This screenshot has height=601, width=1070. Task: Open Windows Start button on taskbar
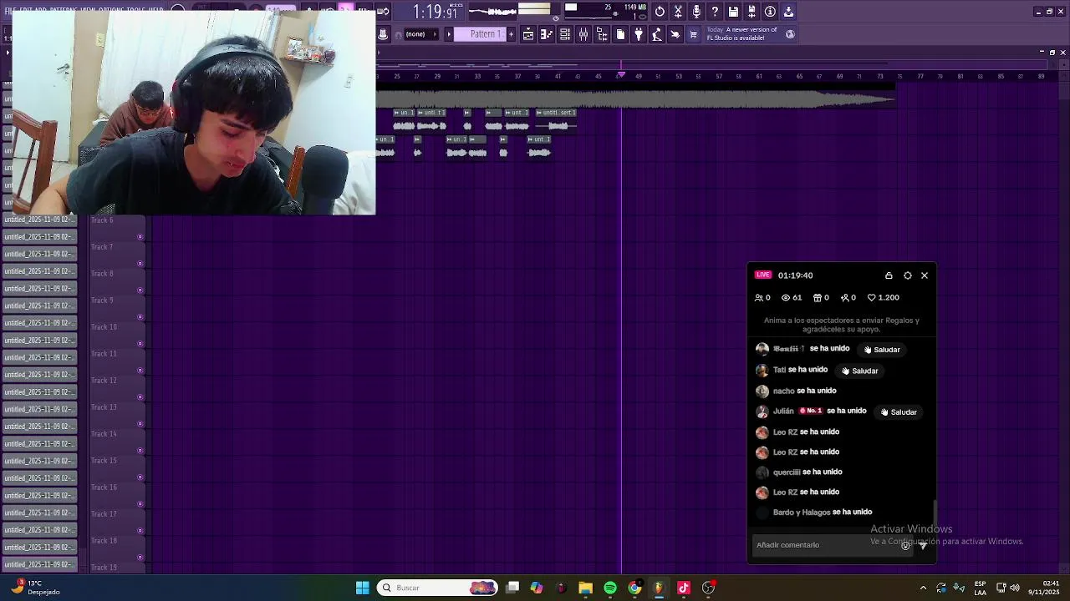[x=363, y=588]
